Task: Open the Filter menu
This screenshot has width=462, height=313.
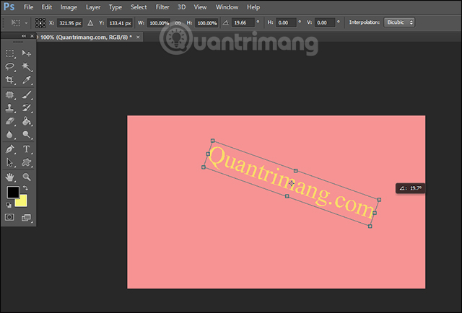Action: [x=162, y=6]
